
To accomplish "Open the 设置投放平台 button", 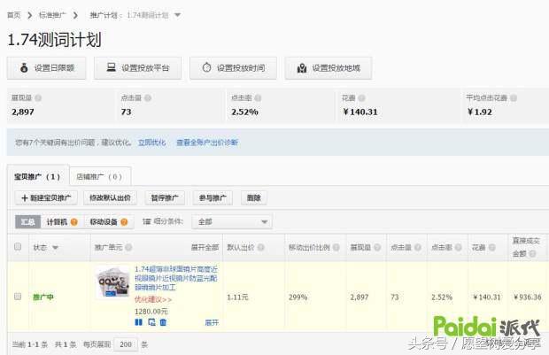I will point(137,68).
